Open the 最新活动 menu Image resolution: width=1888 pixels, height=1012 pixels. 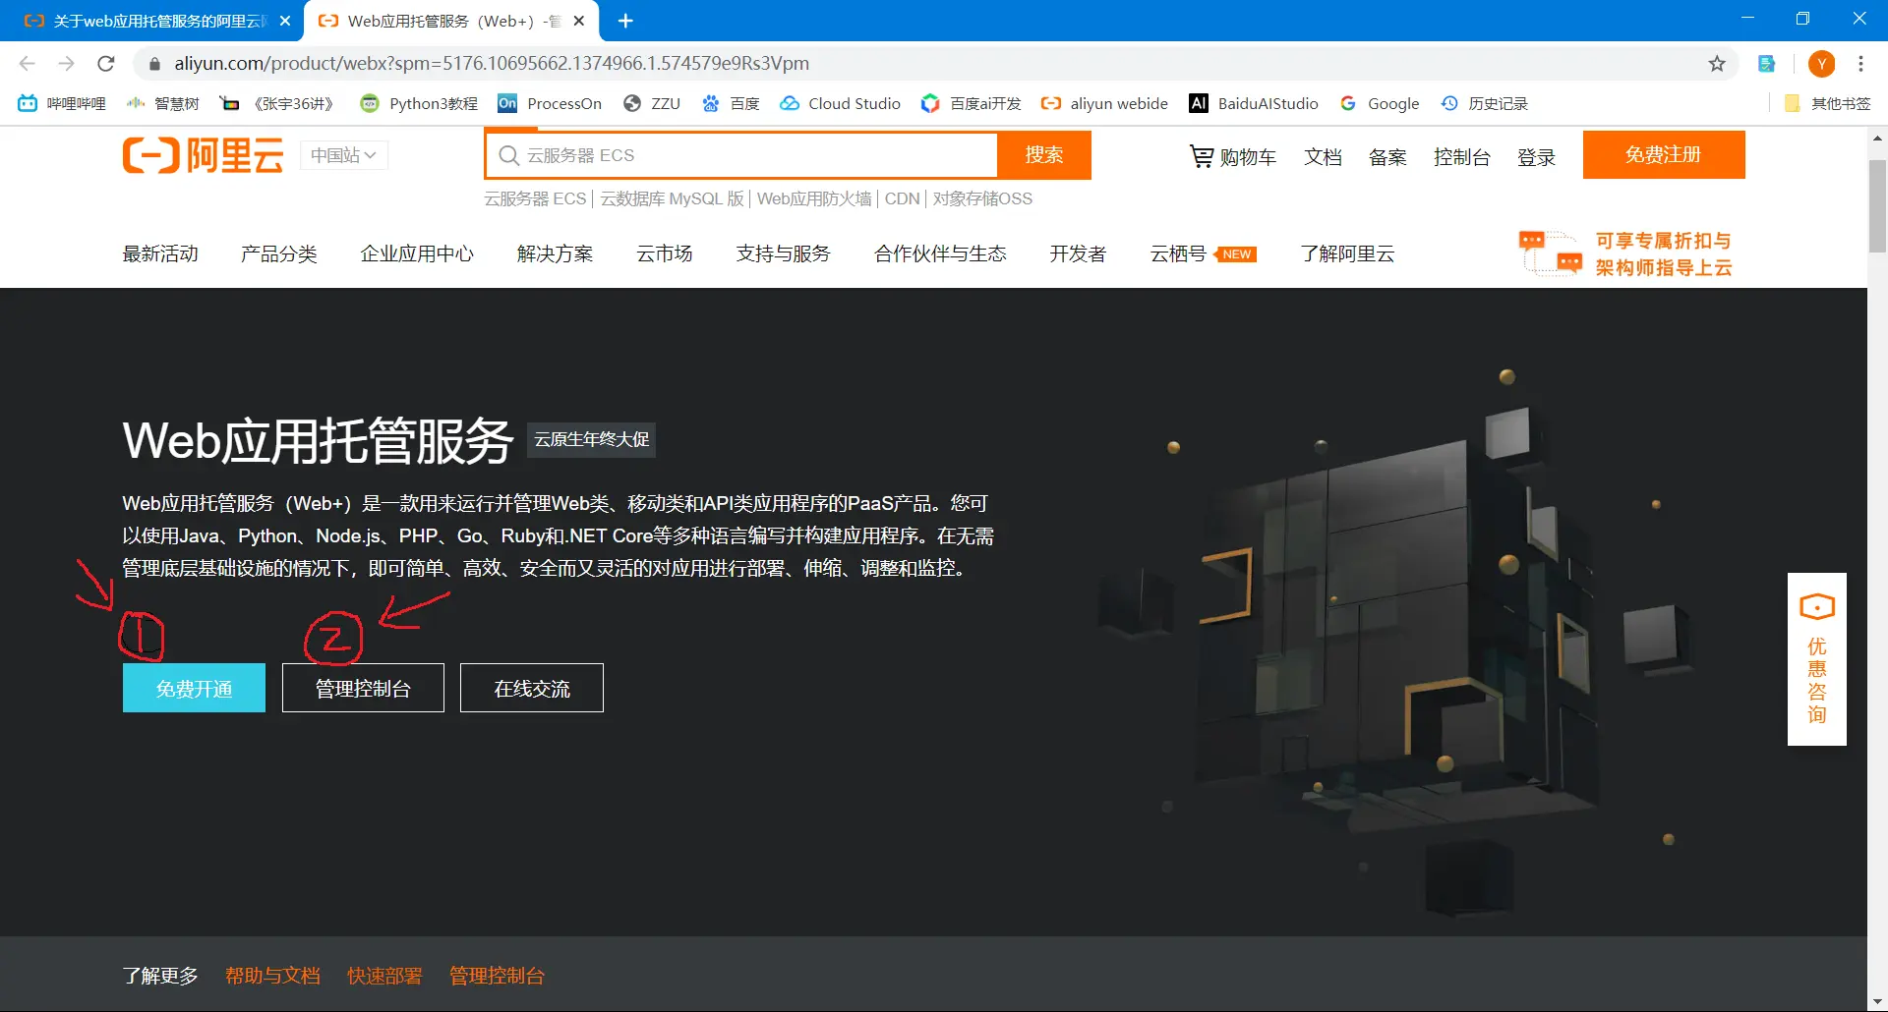[x=160, y=253]
